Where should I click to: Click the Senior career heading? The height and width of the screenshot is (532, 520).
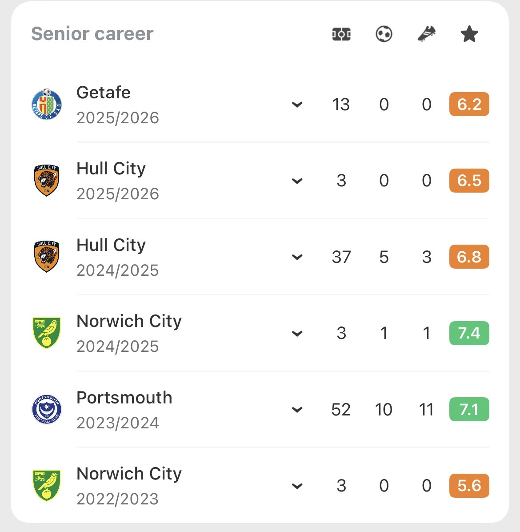coord(92,34)
